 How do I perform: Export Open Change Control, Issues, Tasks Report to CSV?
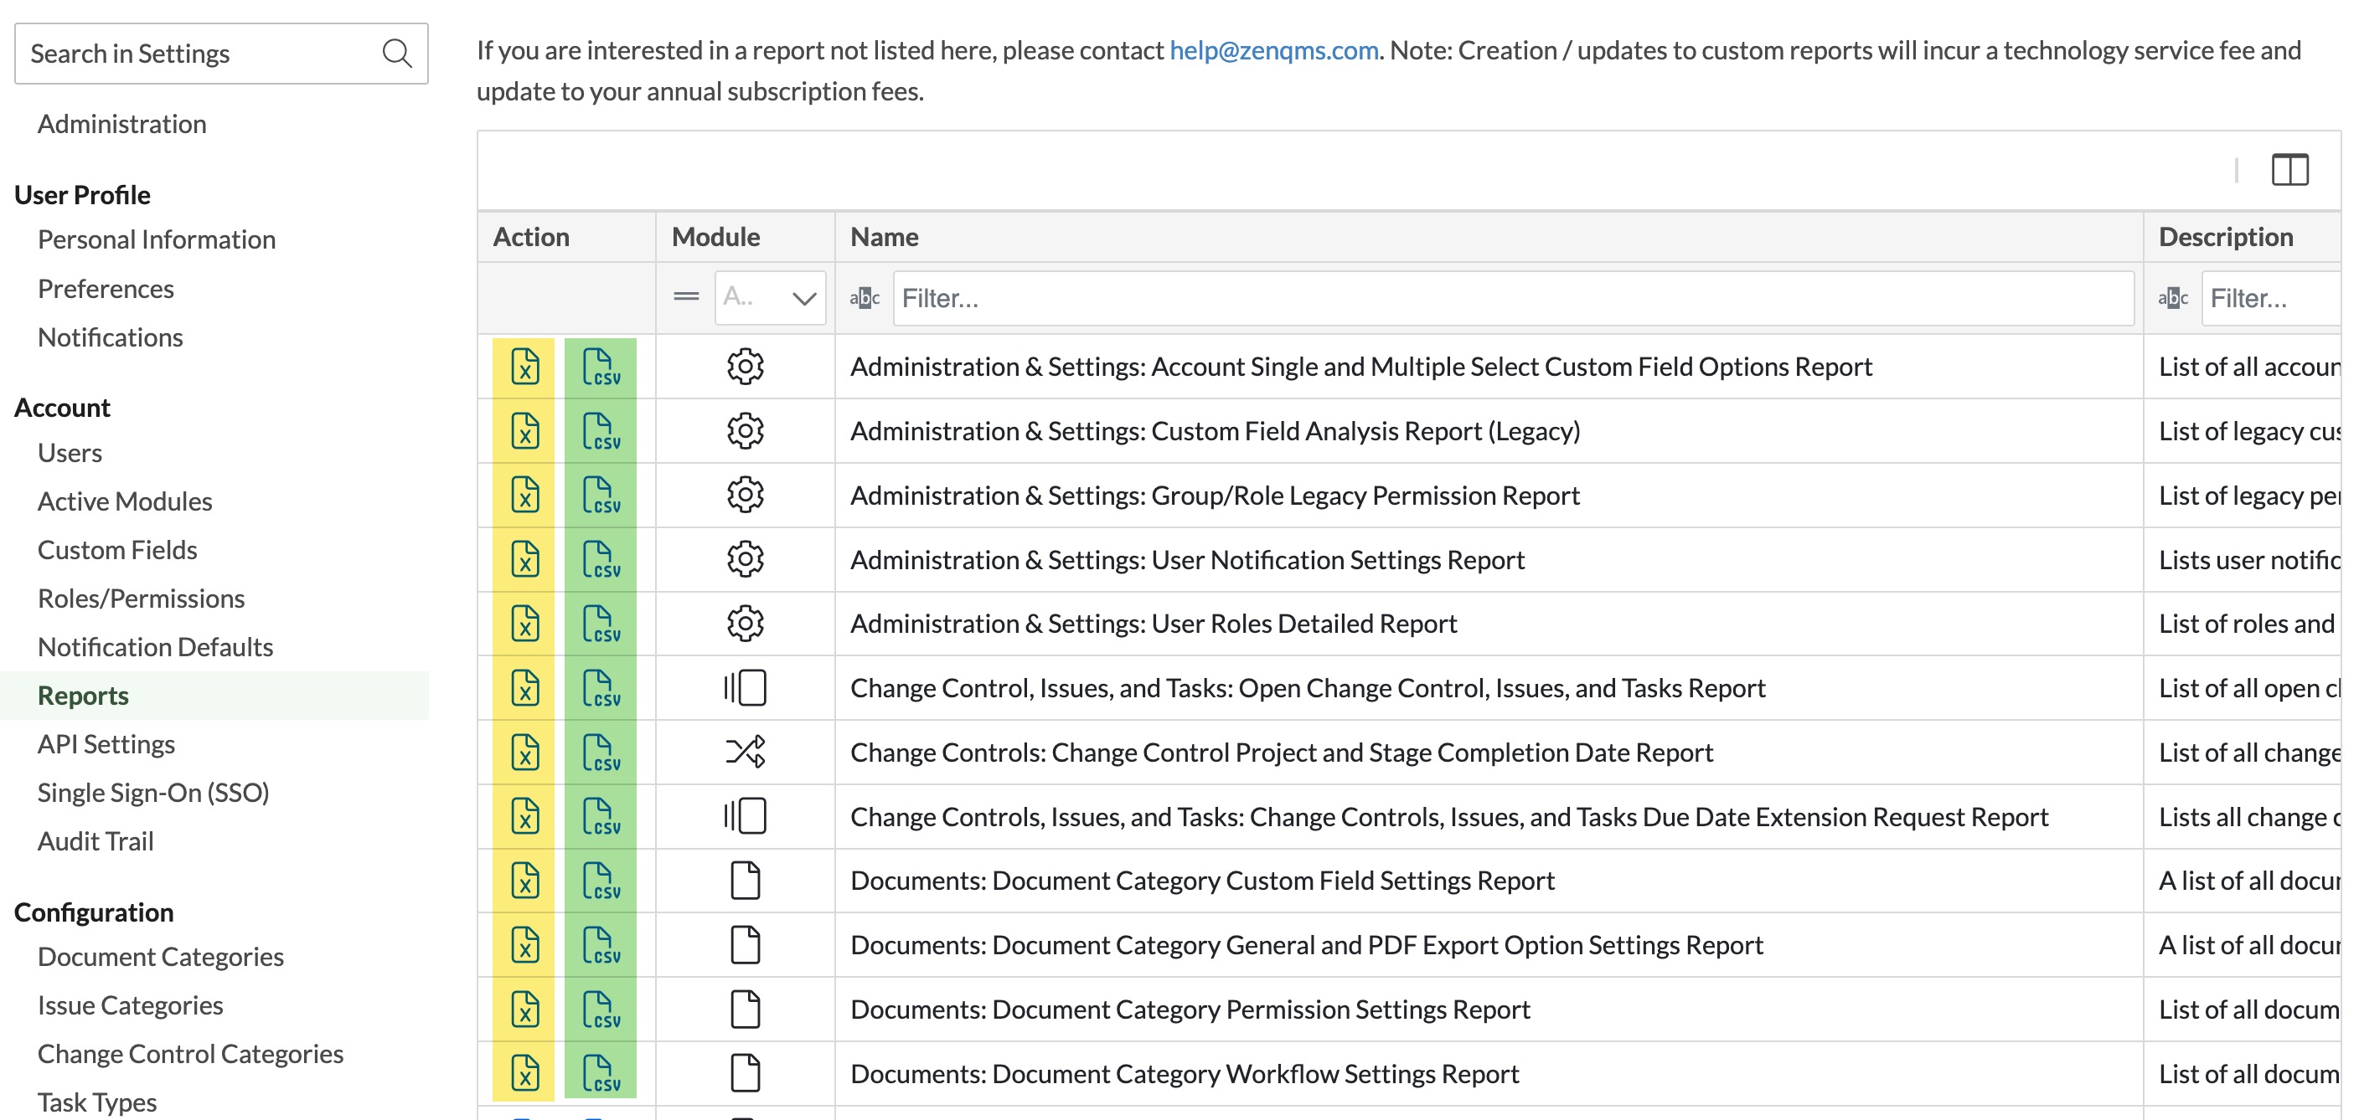pyautogui.click(x=601, y=688)
